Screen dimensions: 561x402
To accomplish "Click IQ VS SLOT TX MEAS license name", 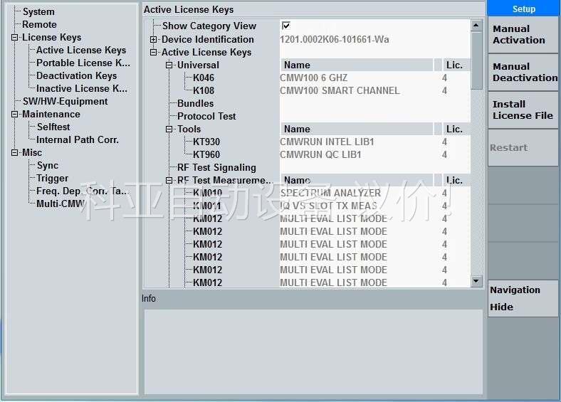I will 329,206.
